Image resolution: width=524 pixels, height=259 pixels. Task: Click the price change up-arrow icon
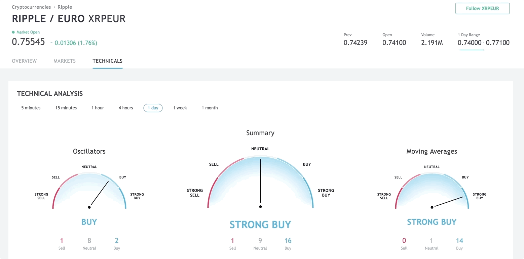(51, 43)
